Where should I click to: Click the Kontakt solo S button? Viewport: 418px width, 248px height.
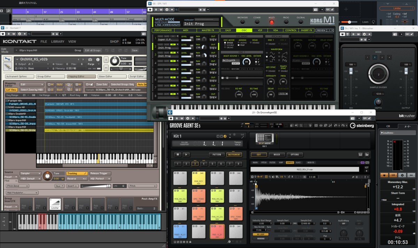[106, 59]
